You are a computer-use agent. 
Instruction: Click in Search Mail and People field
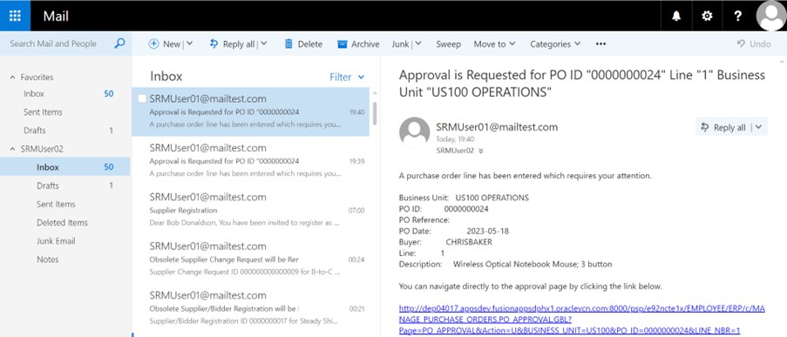53,44
